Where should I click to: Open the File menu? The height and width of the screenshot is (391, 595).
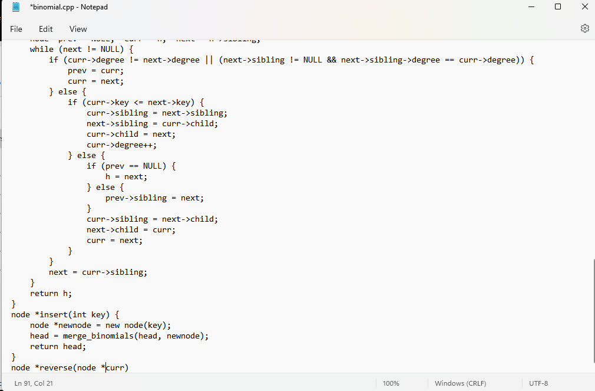coord(16,28)
